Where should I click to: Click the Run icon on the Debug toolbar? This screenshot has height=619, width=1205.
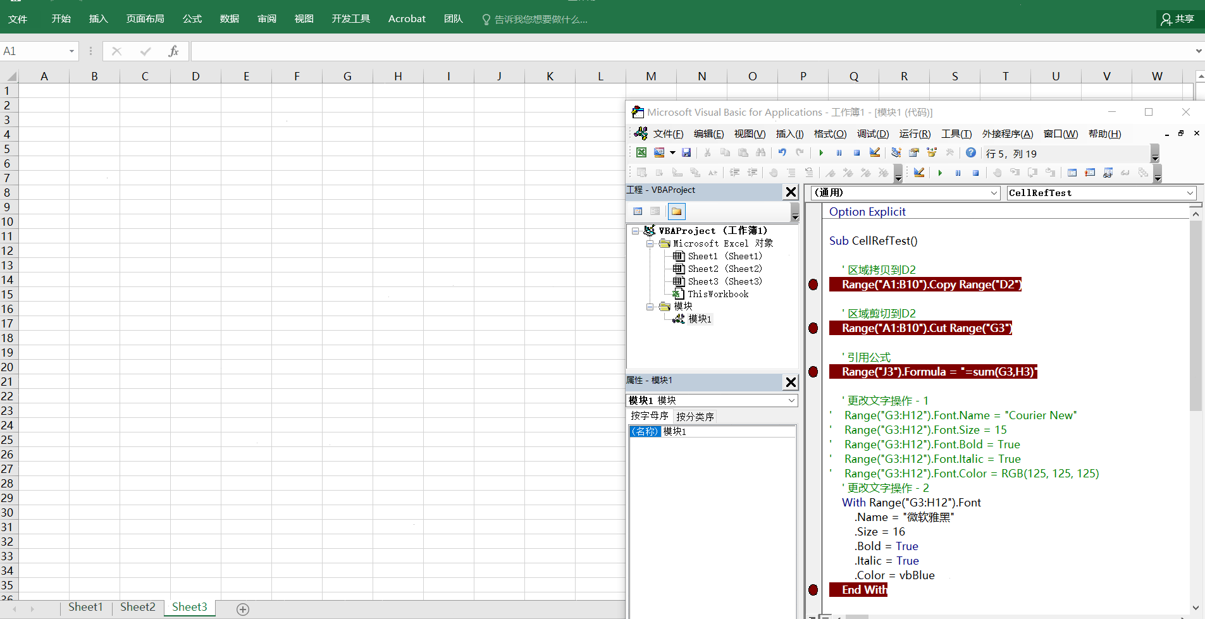coord(940,173)
